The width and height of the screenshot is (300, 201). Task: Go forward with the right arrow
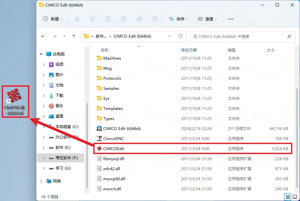[55, 36]
